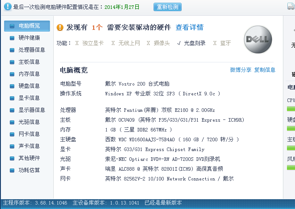
Task: Select 电脑概览 in sidebar
Action: 27,26
